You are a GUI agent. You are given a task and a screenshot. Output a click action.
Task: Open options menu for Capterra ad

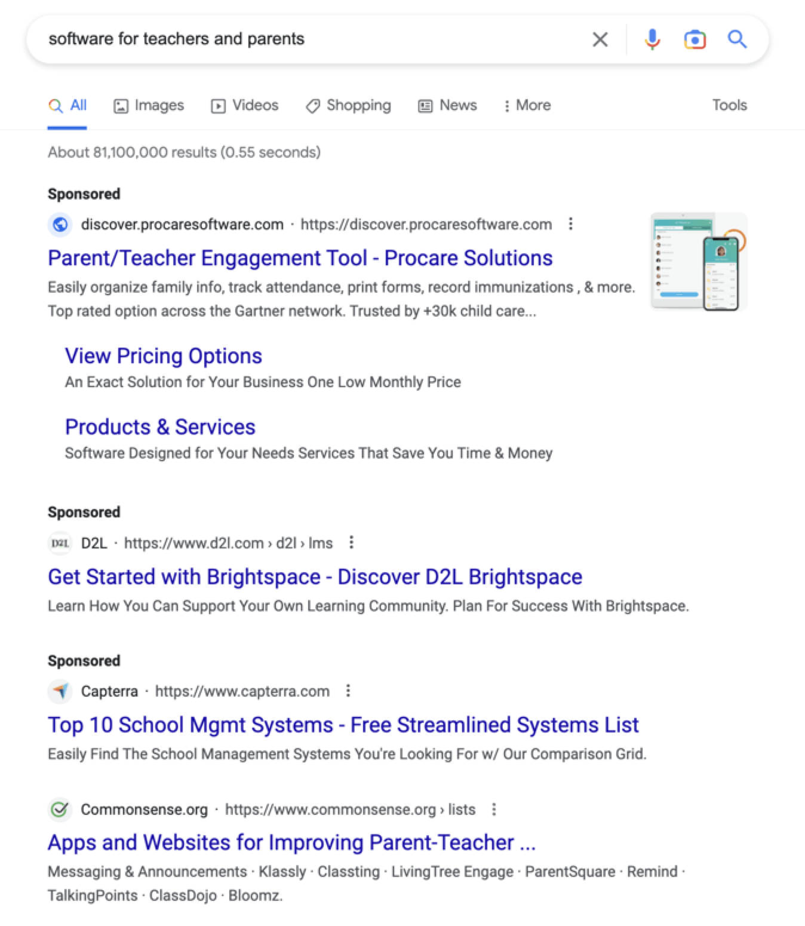pyautogui.click(x=348, y=691)
